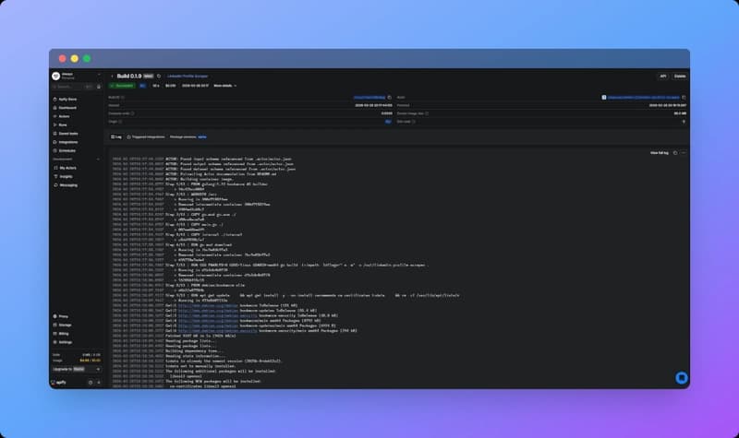This screenshot has width=739, height=438.
Task: Open Saved tasks in the sidebar
Action: [67, 134]
